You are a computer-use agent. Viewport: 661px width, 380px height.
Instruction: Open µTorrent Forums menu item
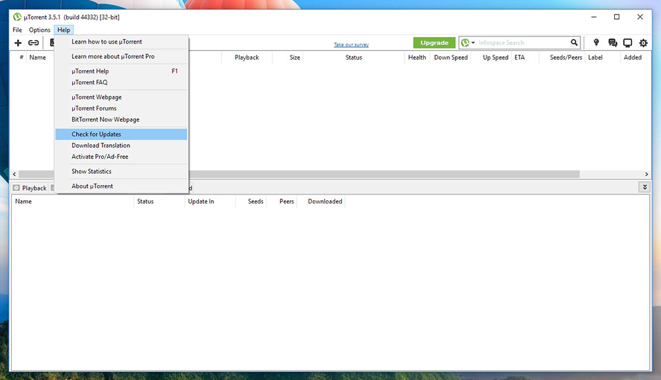click(x=122, y=108)
